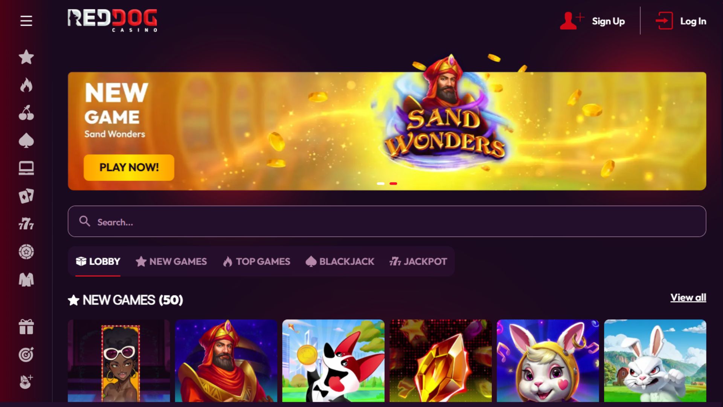This screenshot has height=407, width=723.
Task: Open the Top Games tab
Action: pos(256,262)
